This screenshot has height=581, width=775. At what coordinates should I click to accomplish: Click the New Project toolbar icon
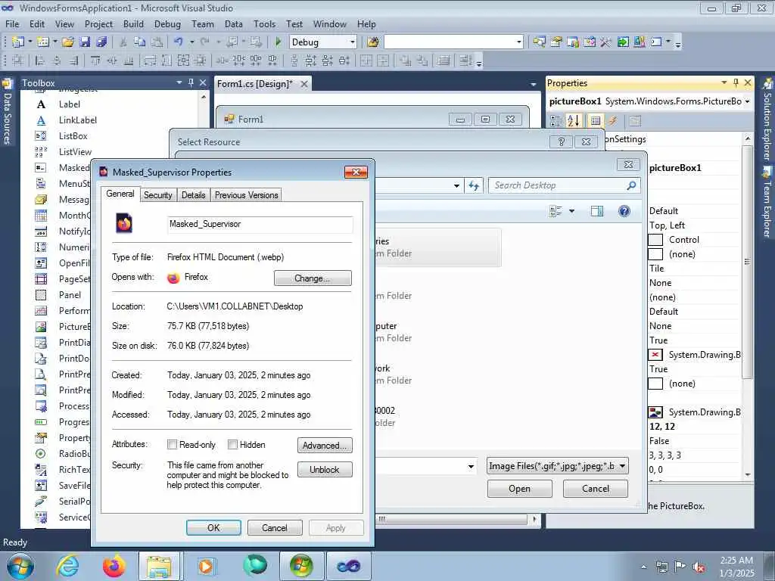point(18,42)
